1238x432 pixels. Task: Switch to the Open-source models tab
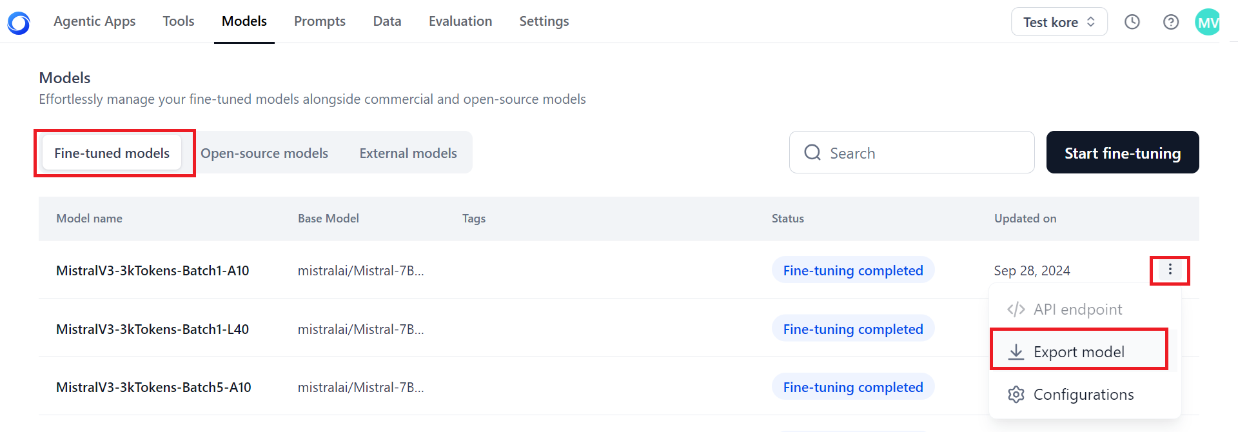(x=264, y=153)
